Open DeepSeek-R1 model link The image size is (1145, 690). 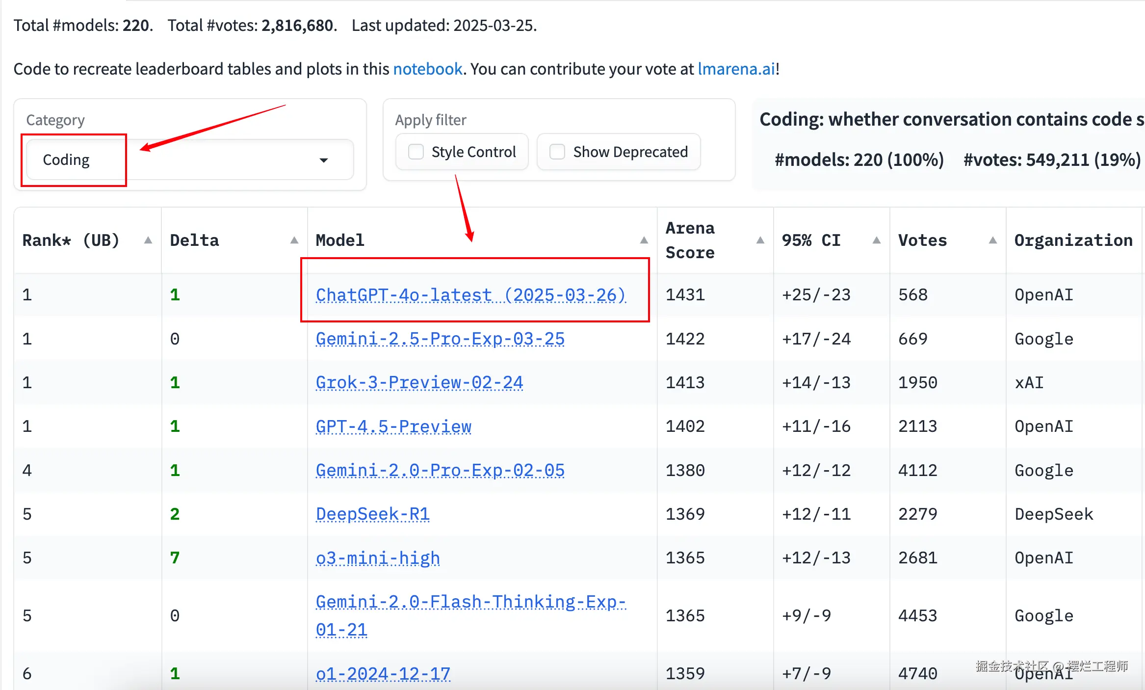(373, 514)
